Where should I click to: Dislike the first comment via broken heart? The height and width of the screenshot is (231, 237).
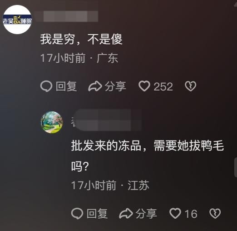tap(190, 86)
